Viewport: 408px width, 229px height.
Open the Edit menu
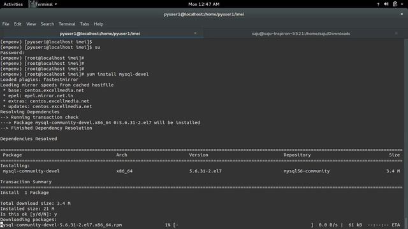[18, 24]
